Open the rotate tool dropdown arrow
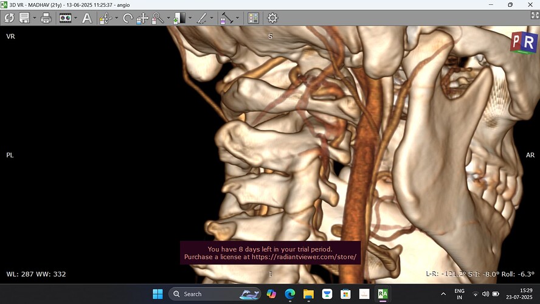 point(116,18)
